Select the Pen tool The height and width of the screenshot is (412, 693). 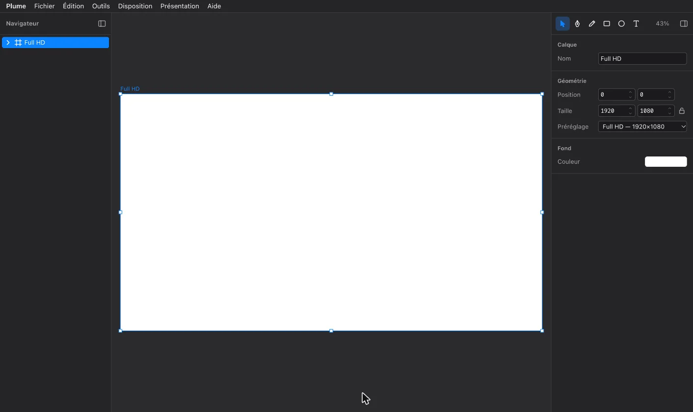click(x=577, y=24)
